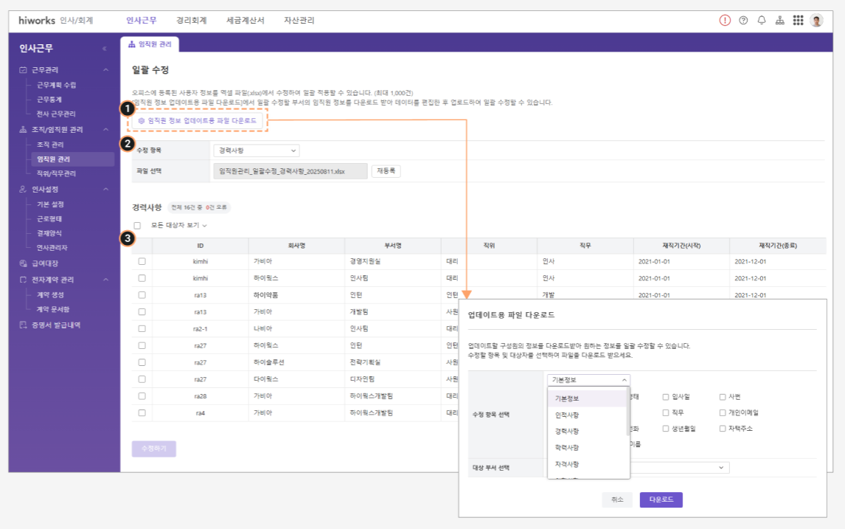Collapse the 인사설정 section chevron
845x529 pixels.
[x=105, y=190]
